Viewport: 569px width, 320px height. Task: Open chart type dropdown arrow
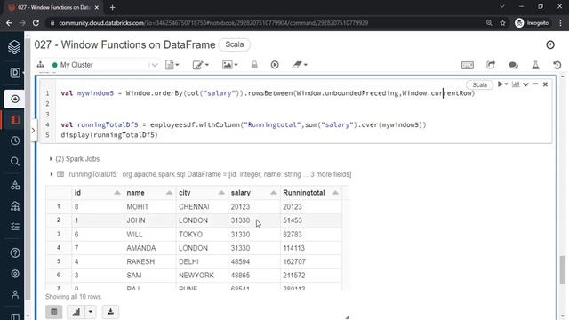pyautogui.click(x=91, y=312)
